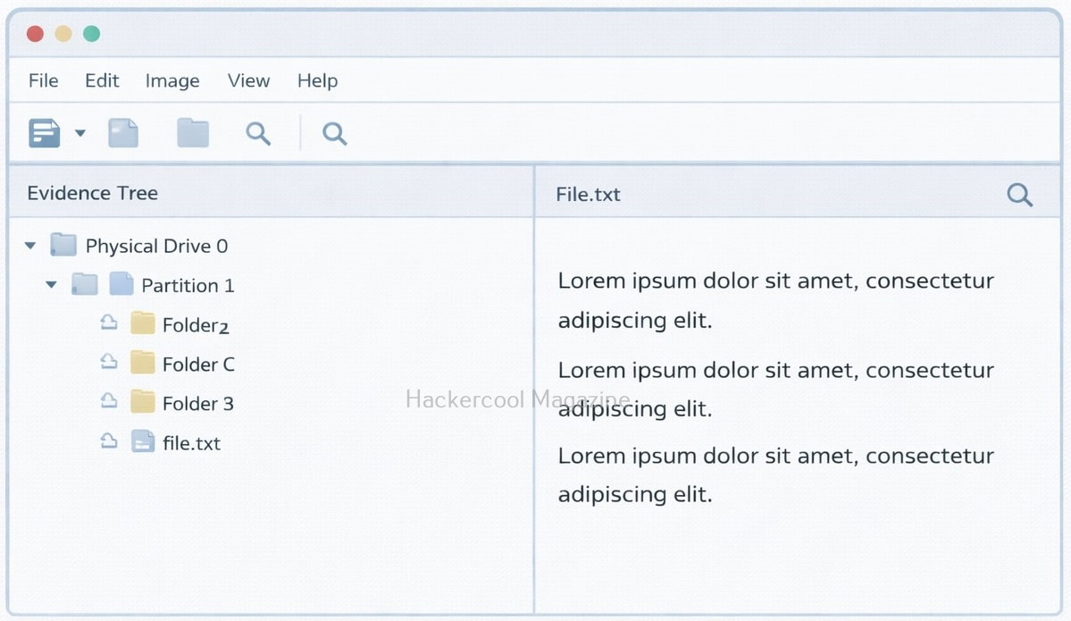The width and height of the screenshot is (1071, 621).
Task: Click the folder icon in the toolbar
Action: [x=193, y=133]
